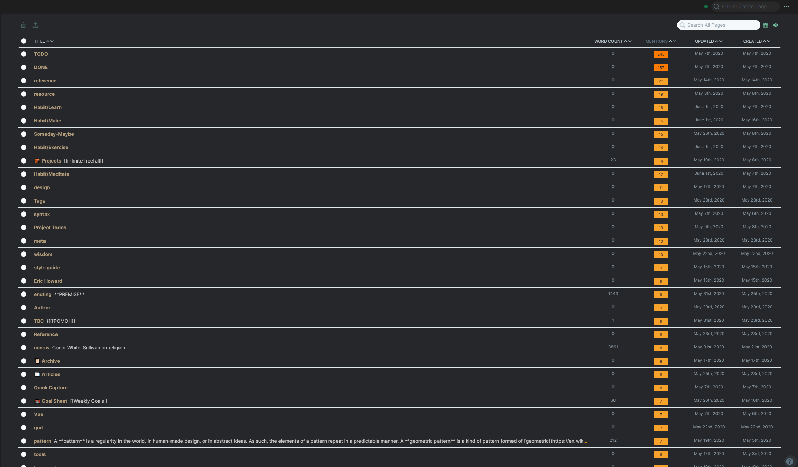798x467 pixels.
Task: Select the Habit/Learn row checkbox
Action: (x=24, y=107)
